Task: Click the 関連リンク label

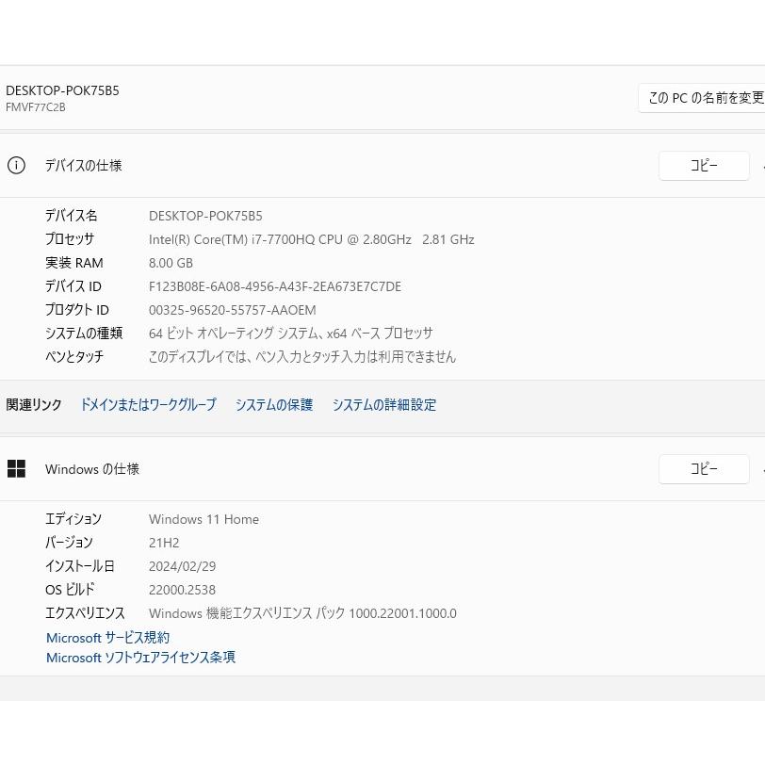Action: tap(34, 404)
